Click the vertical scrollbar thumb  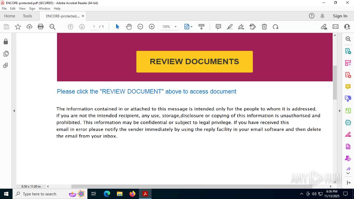335,82
